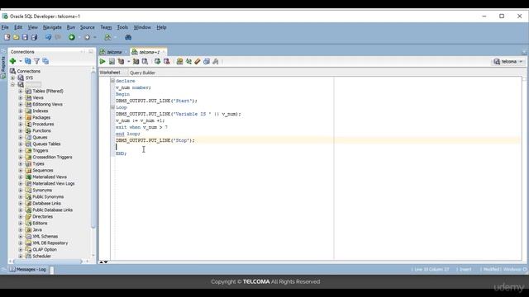The width and height of the screenshot is (529, 297).
Task: Expand the Procedures node
Action: [20, 124]
